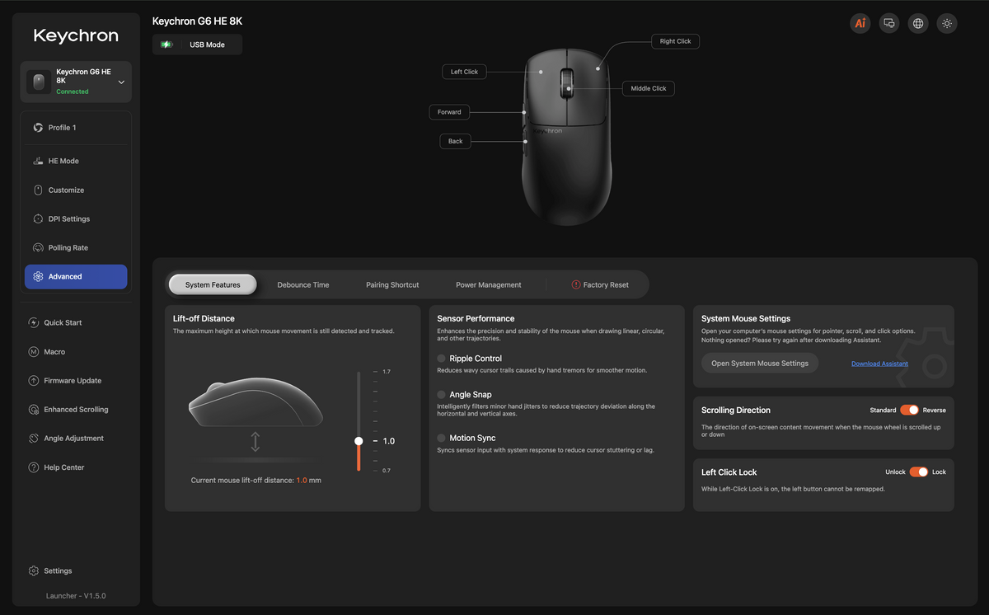Select the Forward button label
Viewport: 989px width, 615px height.
pos(449,112)
